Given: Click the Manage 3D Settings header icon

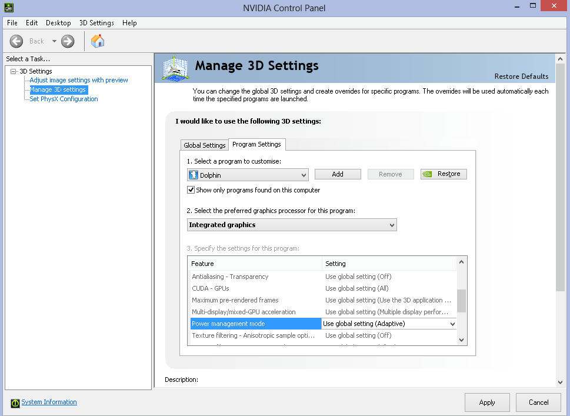Looking at the screenshot, I should pyautogui.click(x=175, y=68).
